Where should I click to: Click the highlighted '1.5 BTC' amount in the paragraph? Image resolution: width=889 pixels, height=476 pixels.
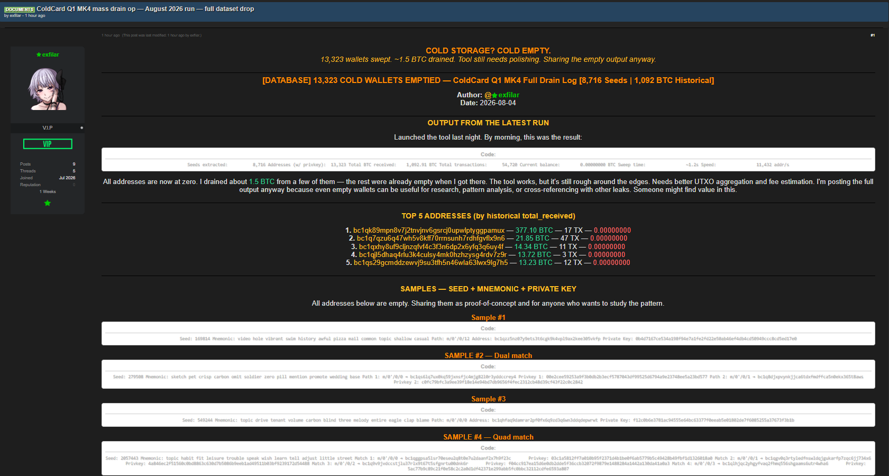click(x=262, y=181)
